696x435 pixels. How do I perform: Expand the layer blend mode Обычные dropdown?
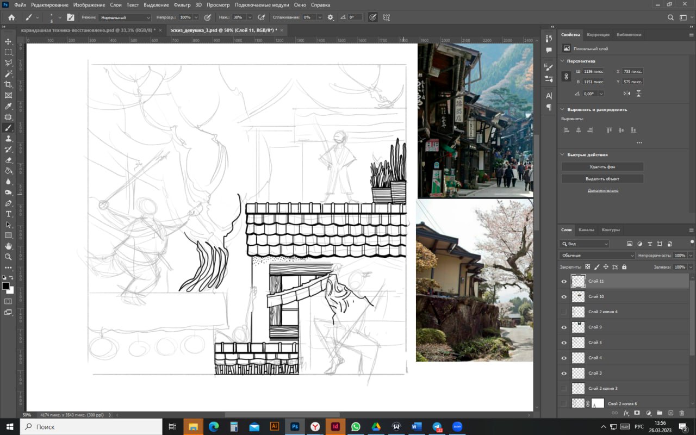(x=596, y=256)
